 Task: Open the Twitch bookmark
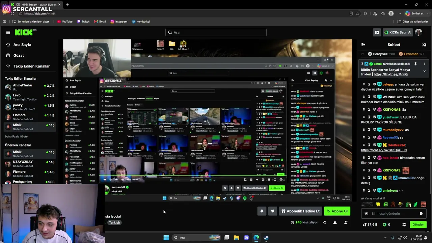[x=83, y=22]
